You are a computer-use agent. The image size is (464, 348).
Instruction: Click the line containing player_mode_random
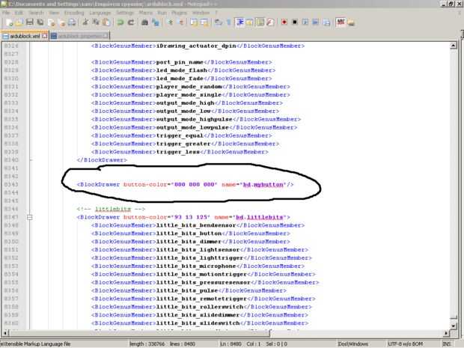[191, 87]
